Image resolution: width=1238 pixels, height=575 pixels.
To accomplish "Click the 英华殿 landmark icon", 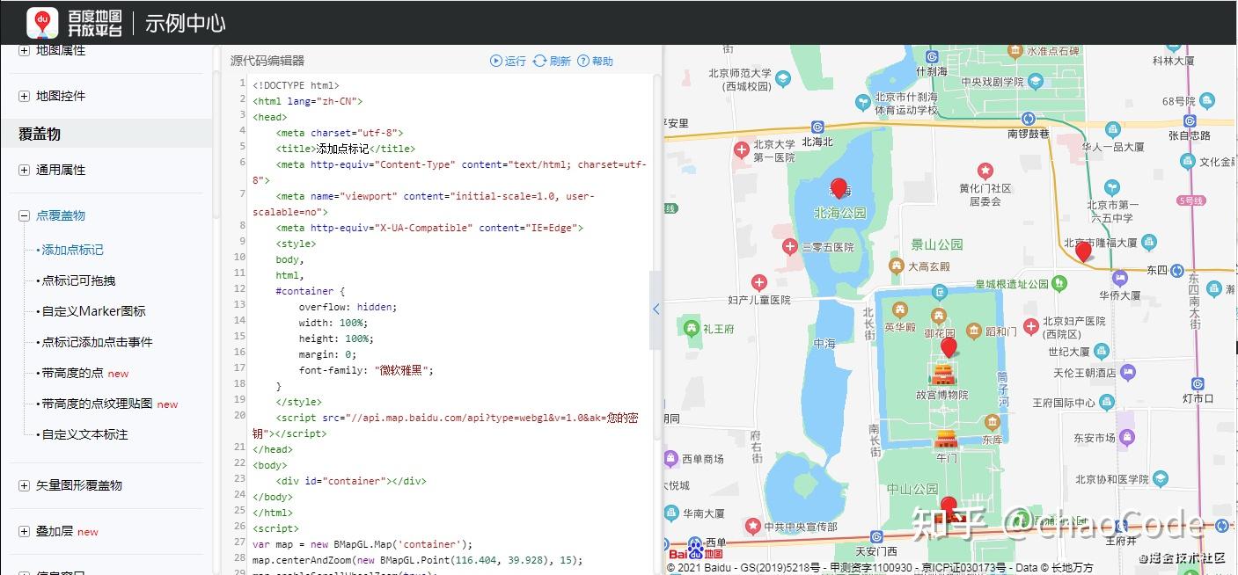I will [899, 309].
